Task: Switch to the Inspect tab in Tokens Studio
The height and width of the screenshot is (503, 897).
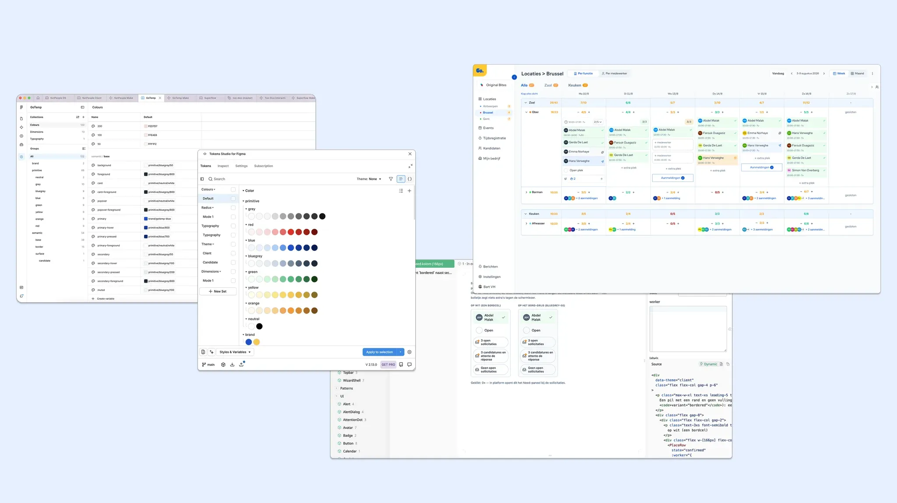Action: pos(223,166)
